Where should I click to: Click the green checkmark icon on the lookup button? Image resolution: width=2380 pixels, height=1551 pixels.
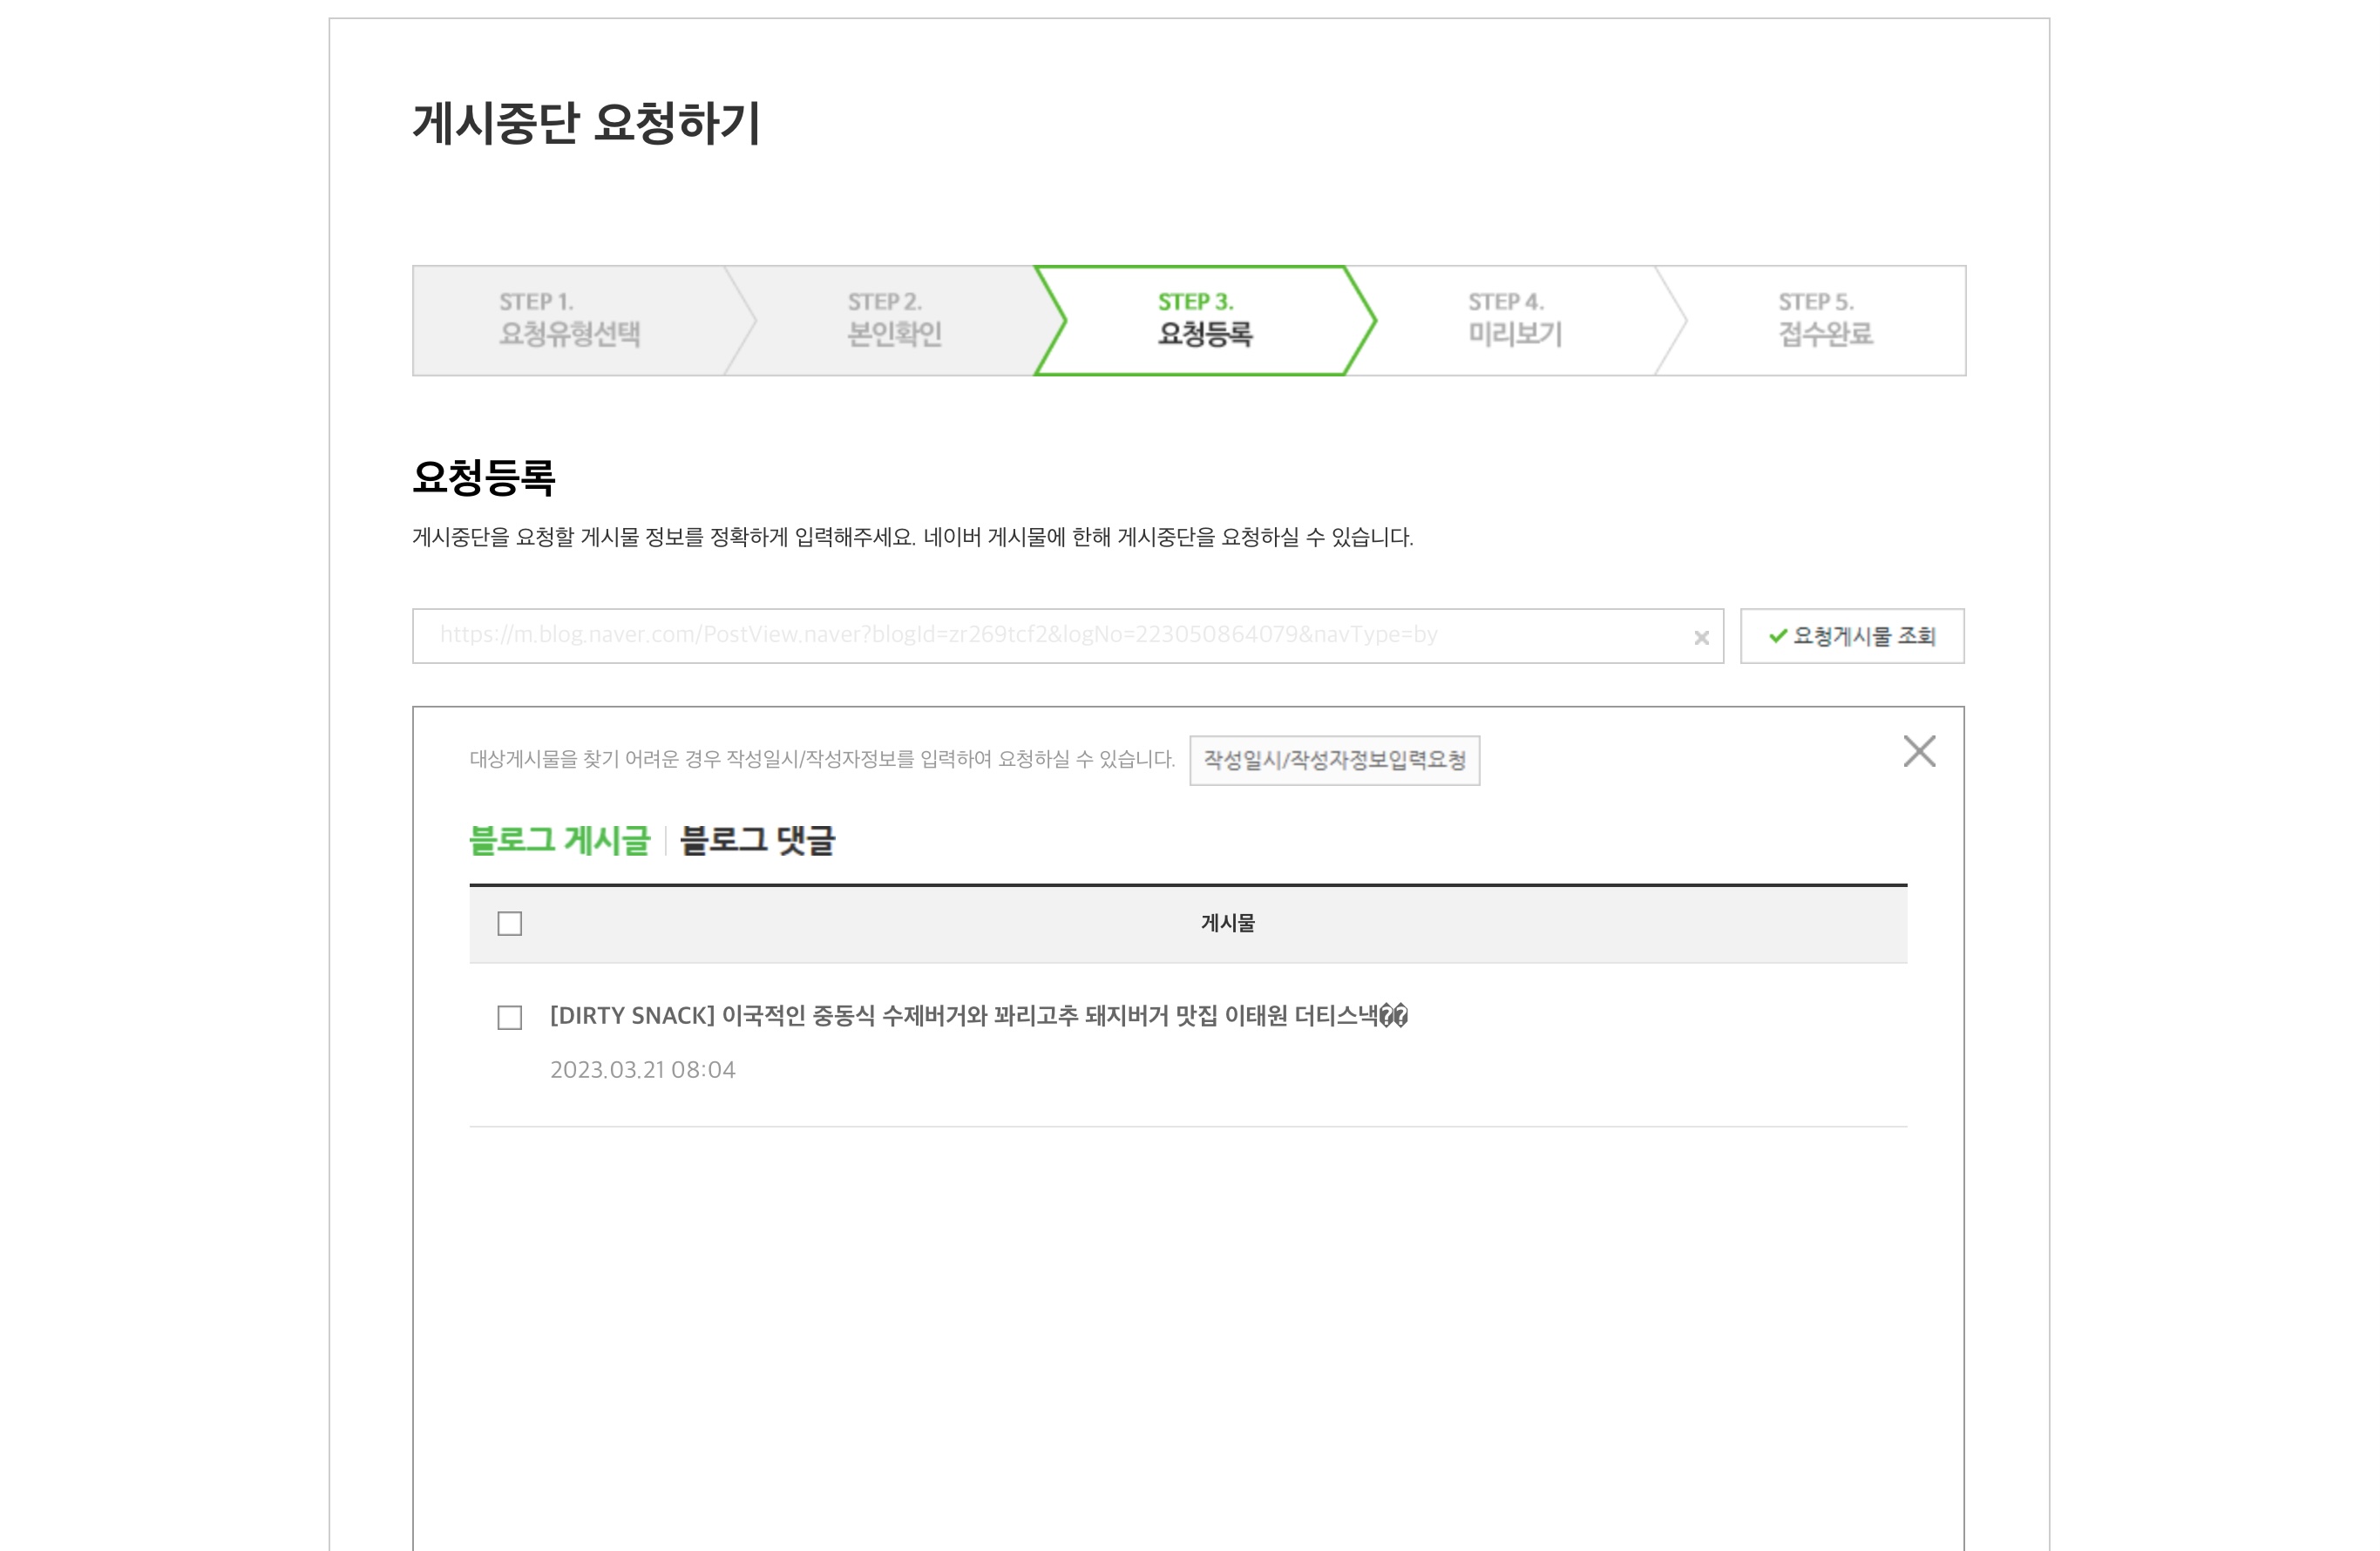[1777, 636]
